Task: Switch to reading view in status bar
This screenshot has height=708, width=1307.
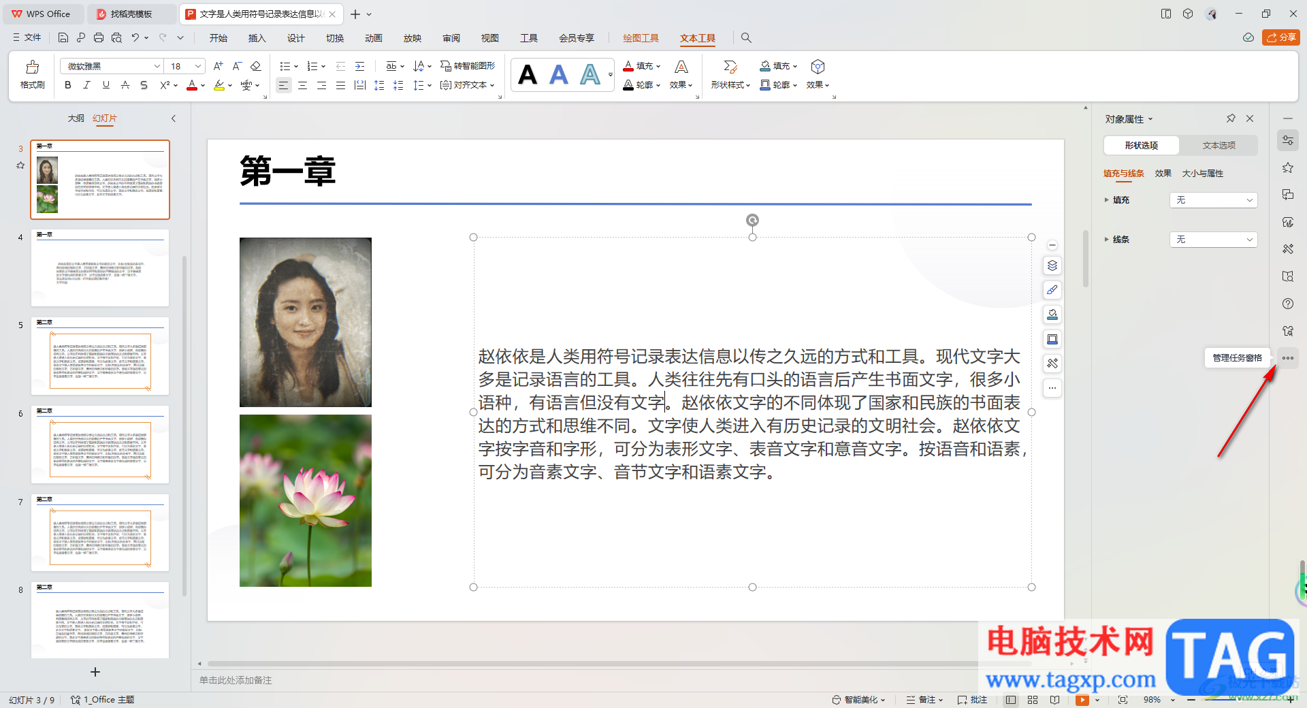Action: point(1054,700)
